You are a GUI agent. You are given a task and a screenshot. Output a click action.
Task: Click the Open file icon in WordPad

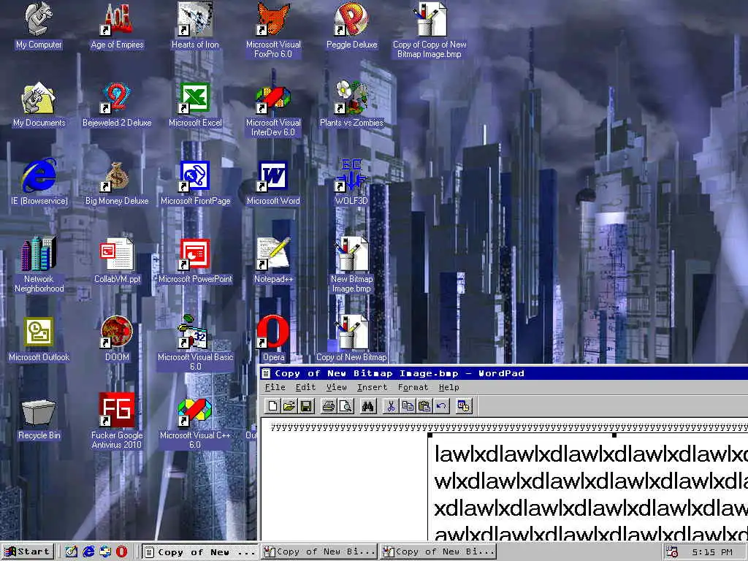click(x=289, y=406)
